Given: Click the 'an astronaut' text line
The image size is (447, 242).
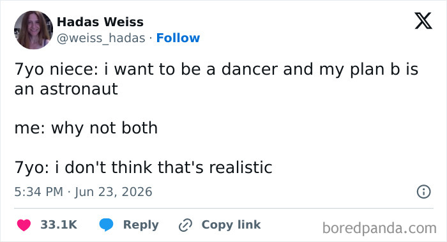Looking at the screenshot, I should (x=66, y=89).
